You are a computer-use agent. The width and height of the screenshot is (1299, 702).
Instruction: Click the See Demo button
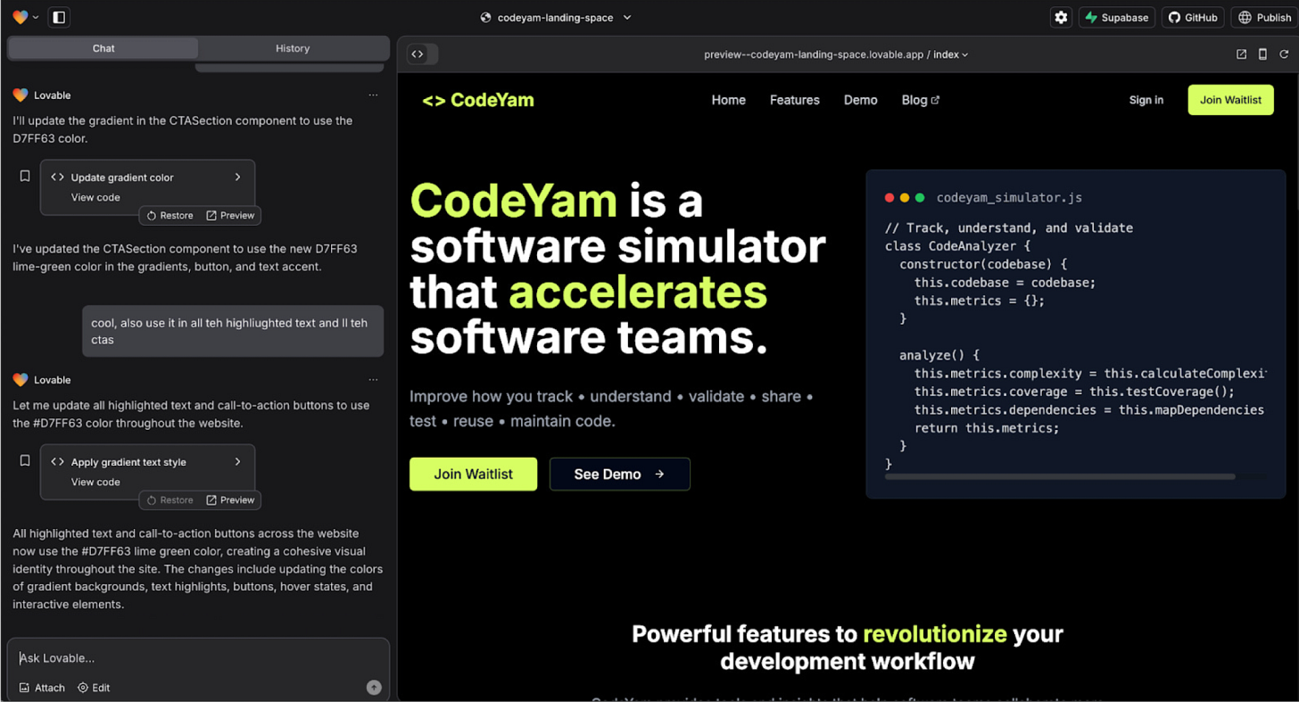pos(619,474)
